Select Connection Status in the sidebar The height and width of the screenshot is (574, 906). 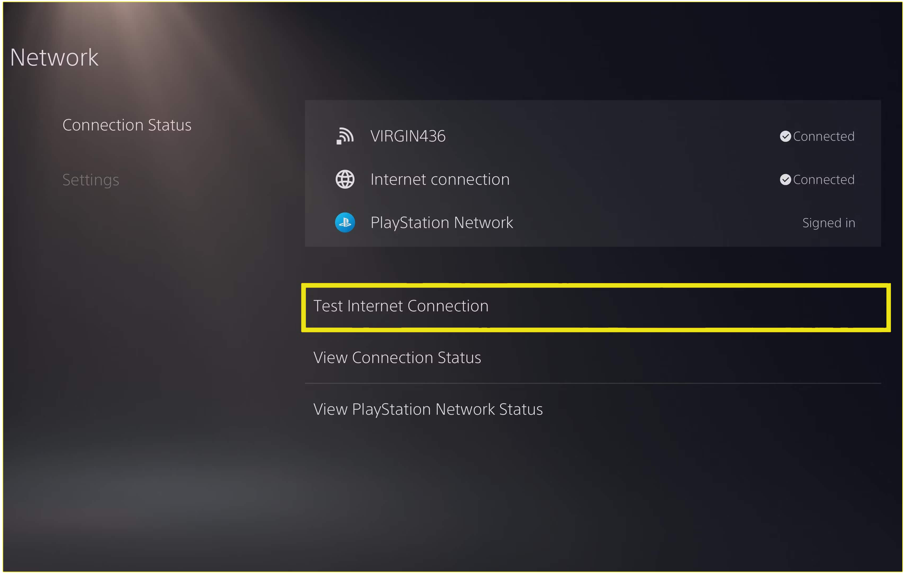[127, 125]
